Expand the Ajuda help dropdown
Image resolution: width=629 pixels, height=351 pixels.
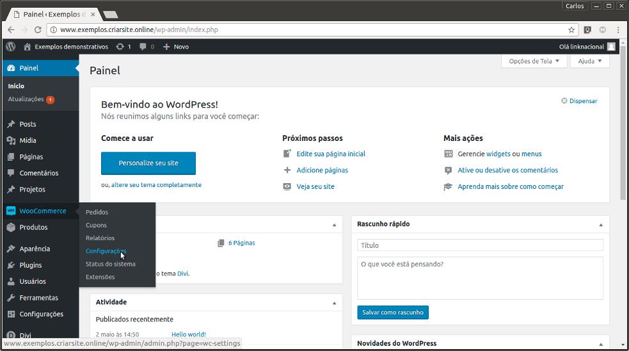[x=590, y=61]
